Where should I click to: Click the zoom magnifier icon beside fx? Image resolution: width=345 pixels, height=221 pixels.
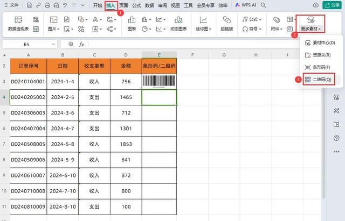71,44
